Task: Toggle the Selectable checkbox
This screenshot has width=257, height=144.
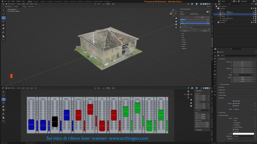Action: (x=233, y=101)
